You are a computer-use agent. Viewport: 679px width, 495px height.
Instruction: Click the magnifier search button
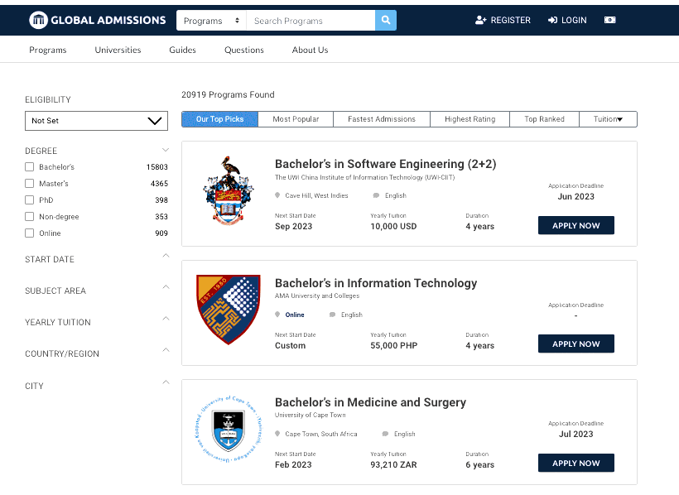(385, 21)
